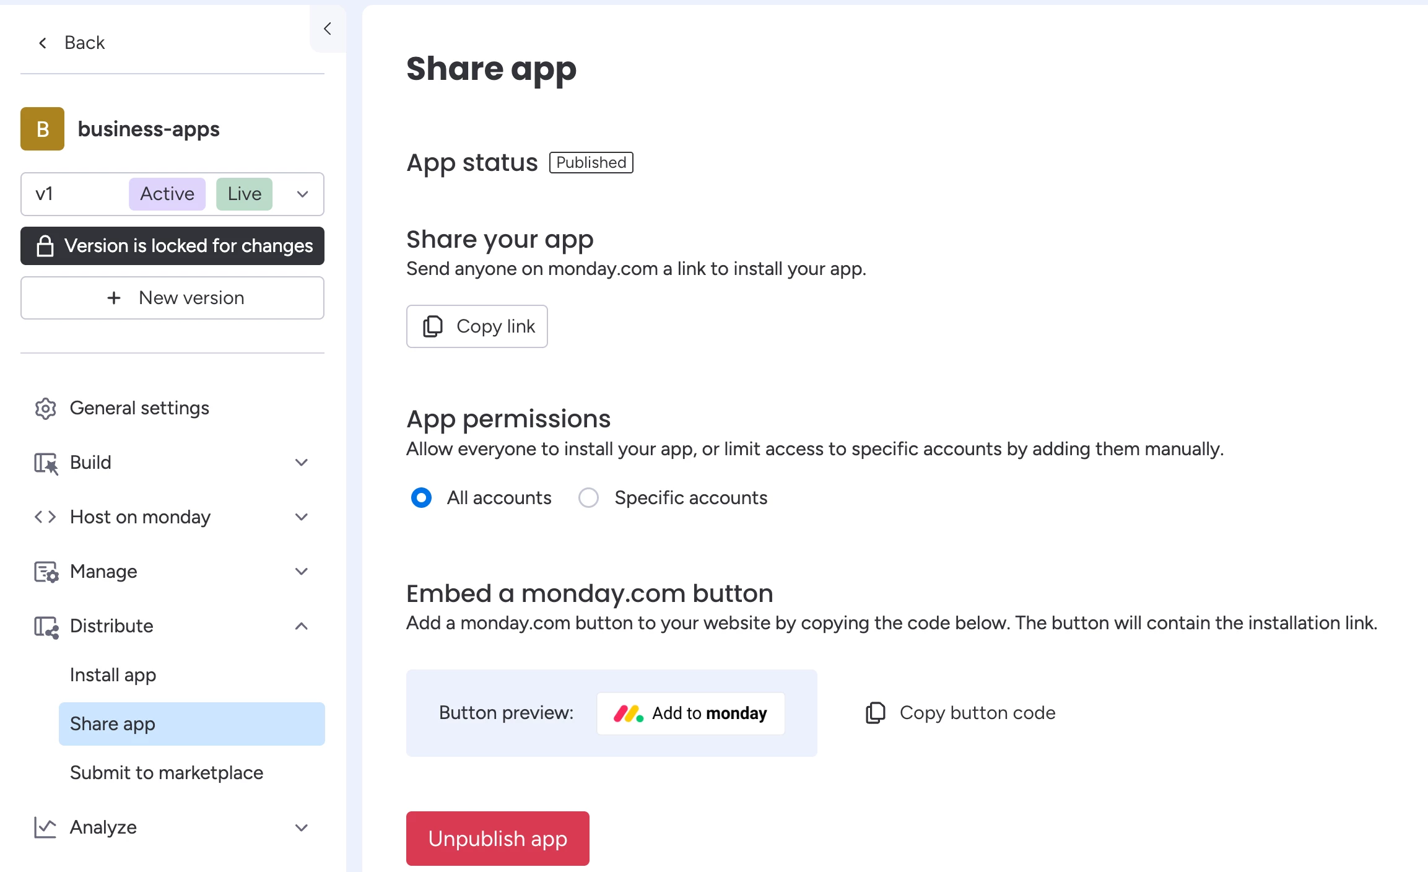Select the Specific accounts radio option
This screenshot has height=872, width=1428.
pyautogui.click(x=588, y=498)
